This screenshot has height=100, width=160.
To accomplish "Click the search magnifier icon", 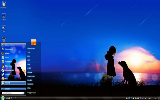I will pyautogui.click(x=23, y=93).
